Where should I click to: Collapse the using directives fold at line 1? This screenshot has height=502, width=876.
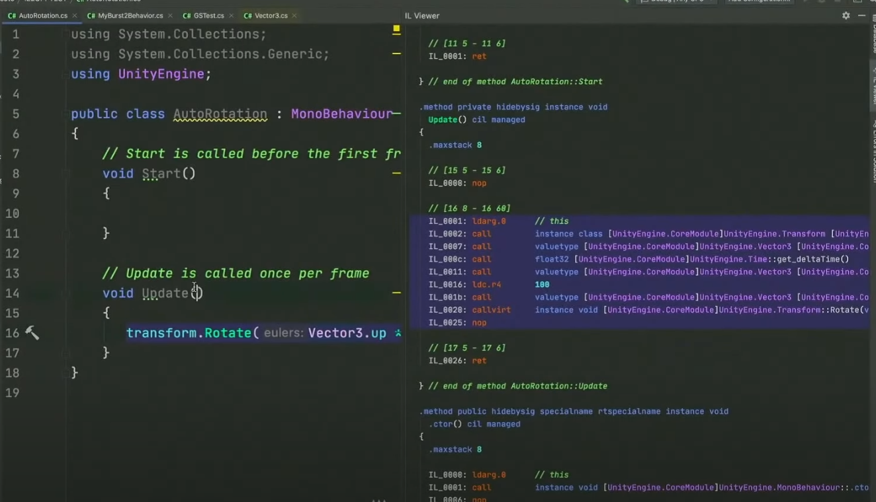click(66, 34)
